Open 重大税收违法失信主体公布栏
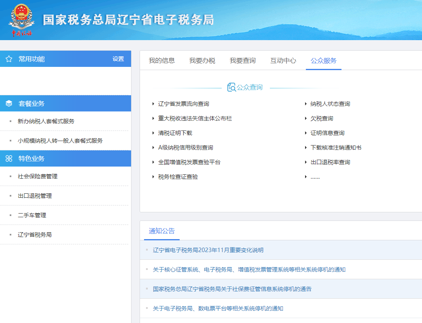The width and height of the screenshot is (422, 323). pyautogui.click(x=195, y=118)
